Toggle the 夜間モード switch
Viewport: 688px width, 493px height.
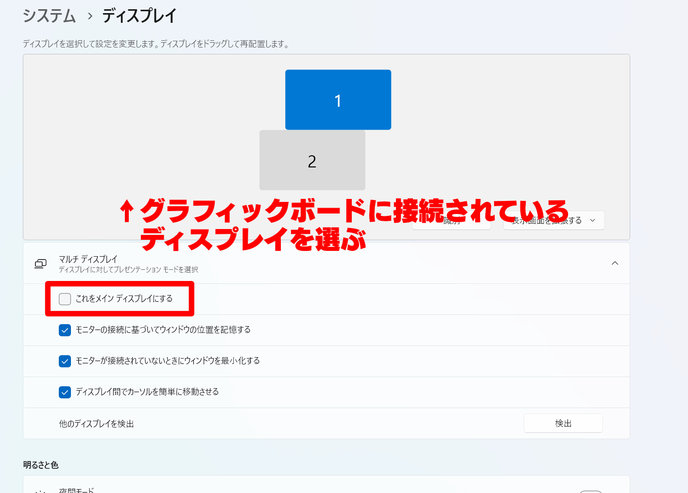(x=591, y=492)
